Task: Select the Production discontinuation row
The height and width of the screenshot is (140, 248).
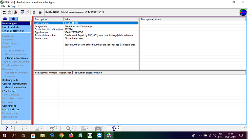Action: 86,29
